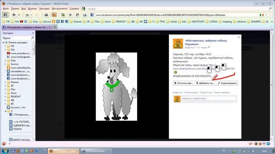Open the Журнал menu
This screenshot has width=275, height=154.
click(33, 9)
